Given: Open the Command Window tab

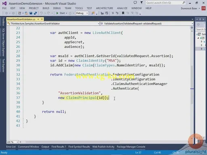Looking at the screenshot, I should tap(29, 147).
